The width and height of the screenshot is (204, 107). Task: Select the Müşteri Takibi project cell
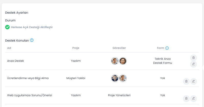click(x=76, y=78)
